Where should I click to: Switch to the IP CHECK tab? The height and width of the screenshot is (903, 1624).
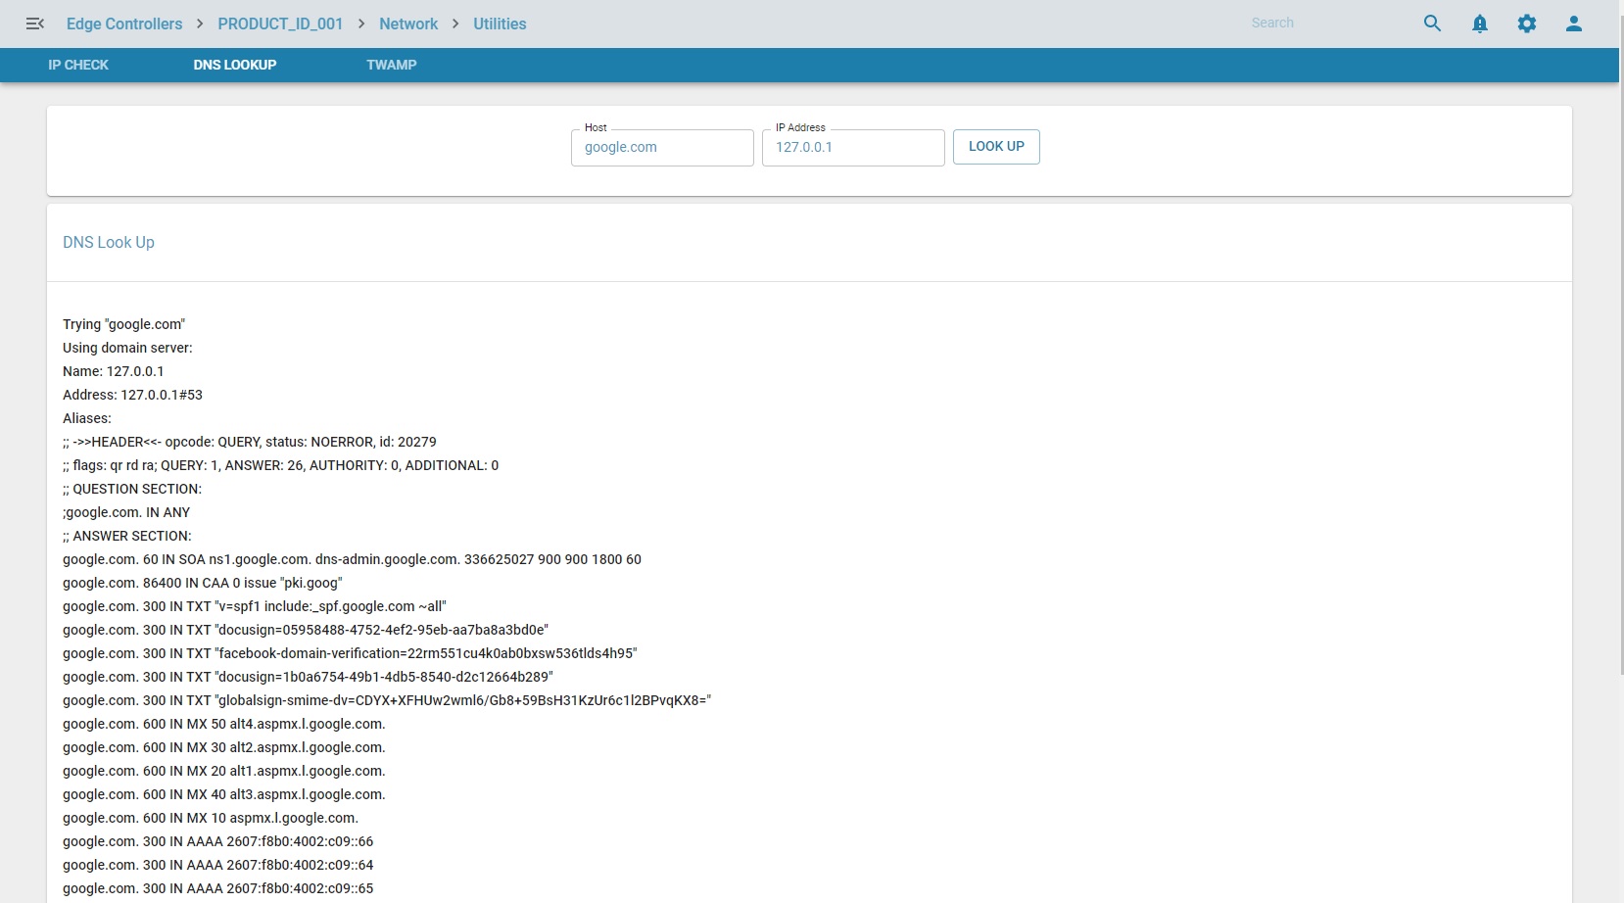tap(78, 65)
